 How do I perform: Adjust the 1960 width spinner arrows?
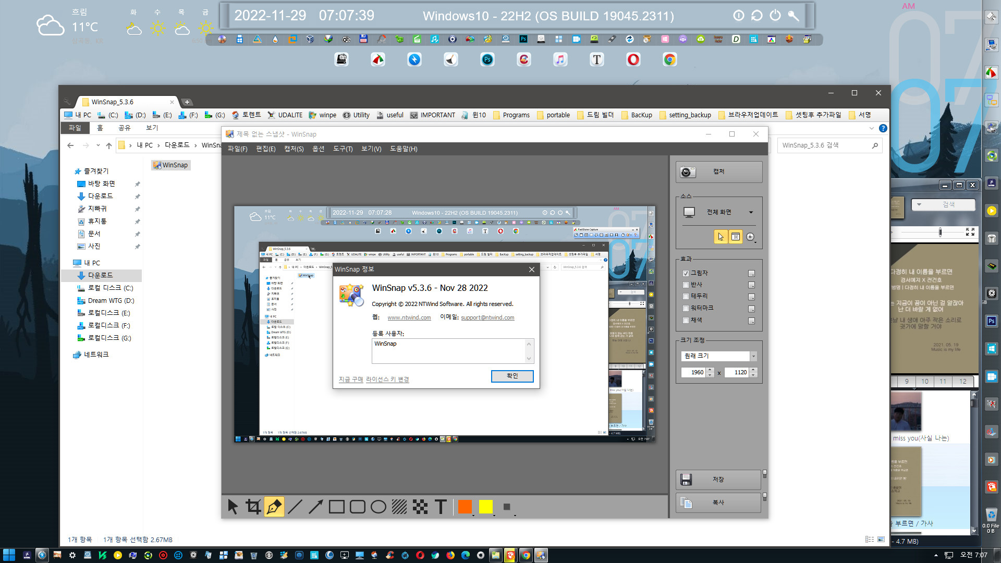[710, 372]
